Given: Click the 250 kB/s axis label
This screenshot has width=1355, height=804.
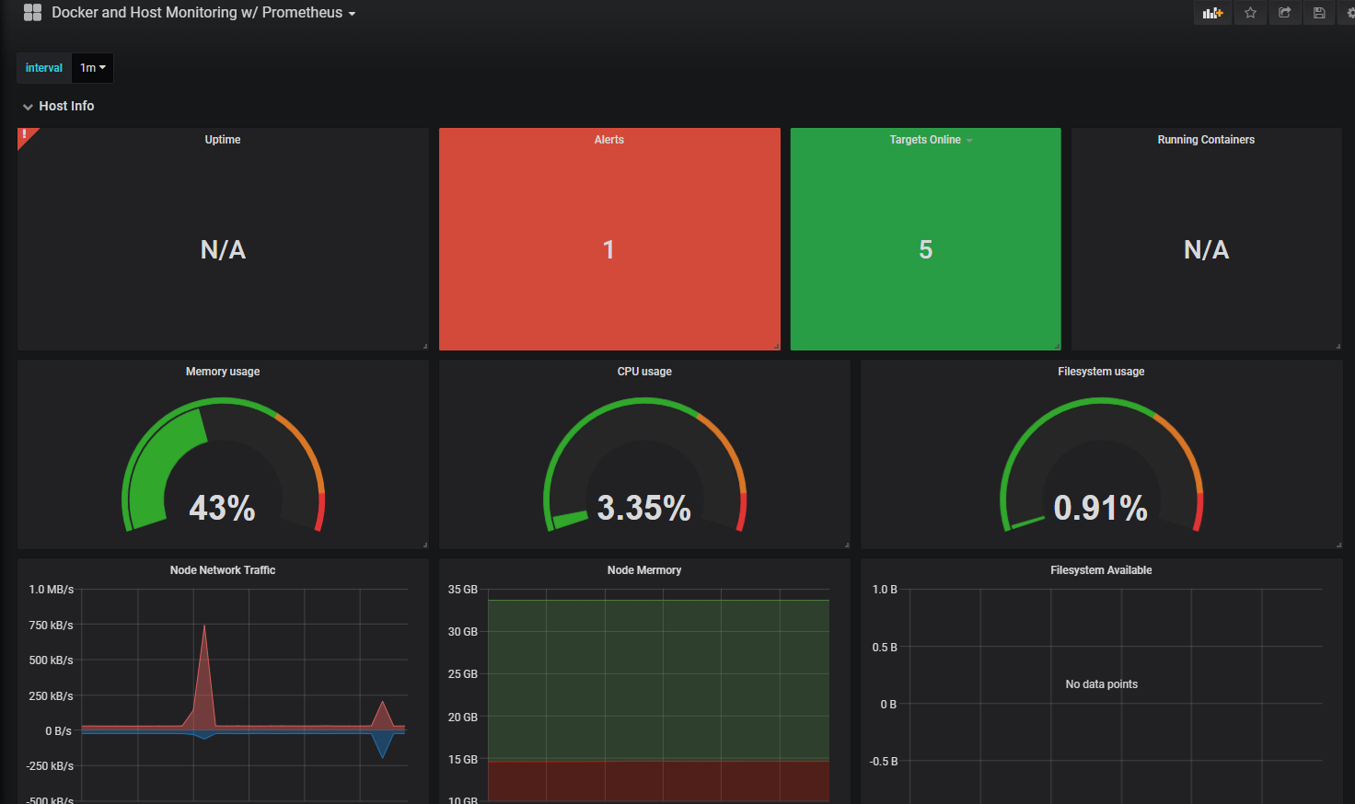Looking at the screenshot, I should [x=52, y=696].
